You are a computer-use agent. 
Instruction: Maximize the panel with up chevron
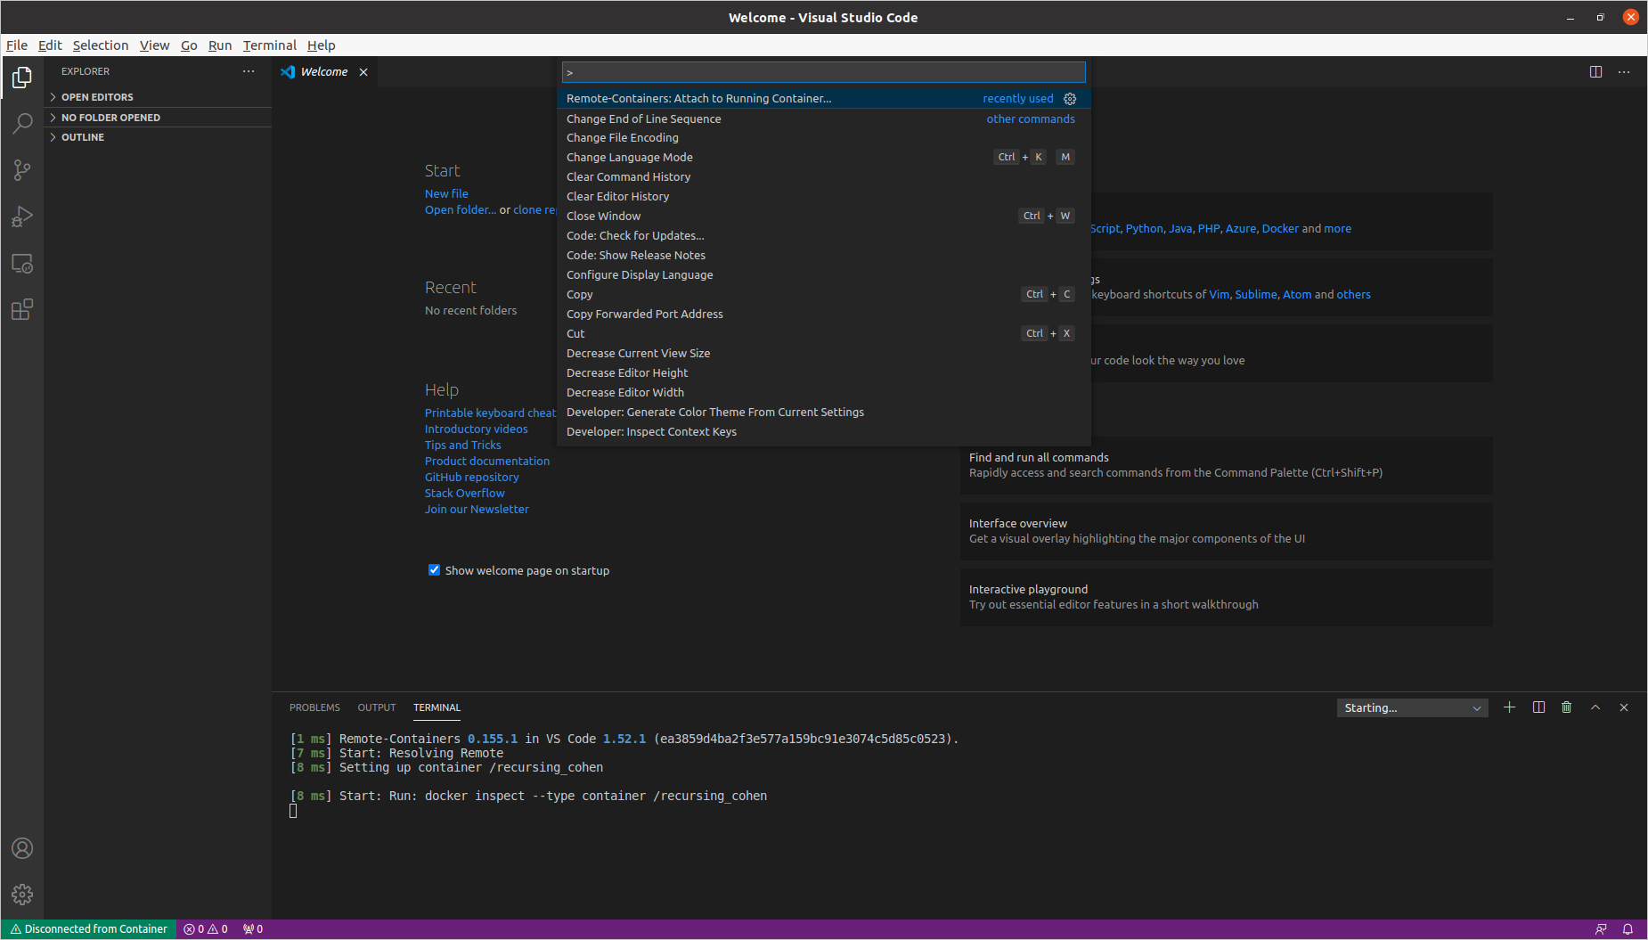[1595, 707]
